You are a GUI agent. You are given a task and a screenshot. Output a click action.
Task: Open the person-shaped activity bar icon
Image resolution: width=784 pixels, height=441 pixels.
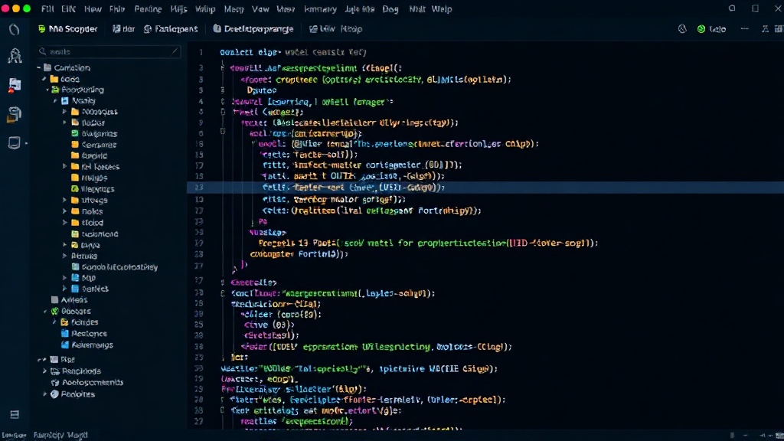pos(15,55)
